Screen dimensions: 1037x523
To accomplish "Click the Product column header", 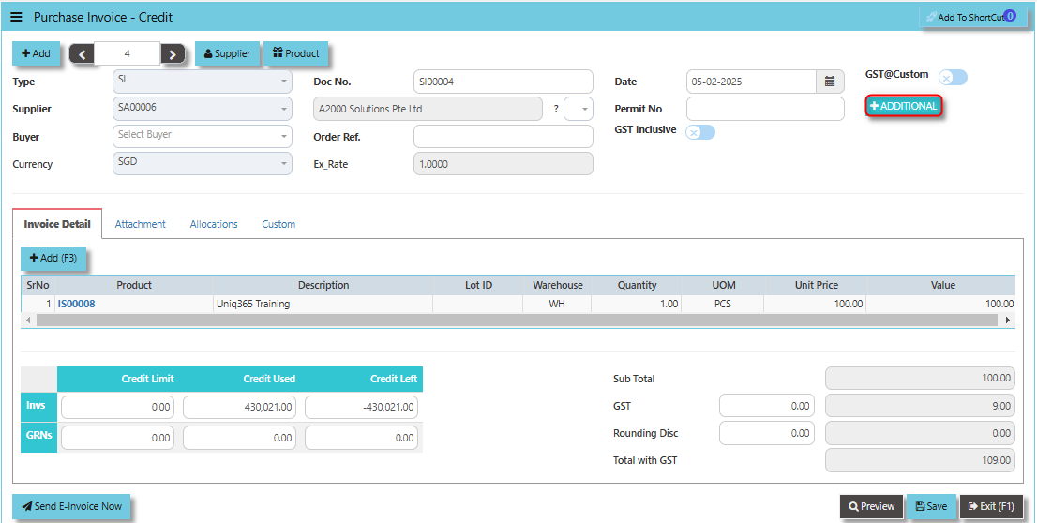I will [x=134, y=285].
